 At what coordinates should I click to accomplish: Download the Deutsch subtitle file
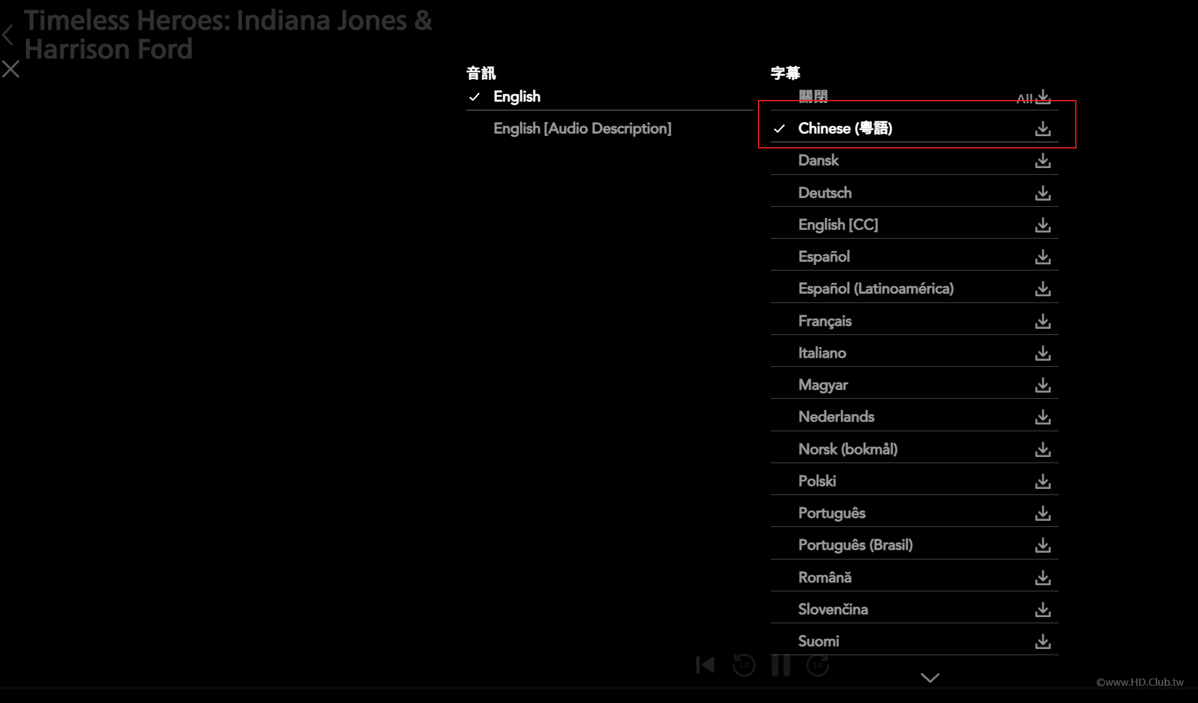[x=1043, y=193]
